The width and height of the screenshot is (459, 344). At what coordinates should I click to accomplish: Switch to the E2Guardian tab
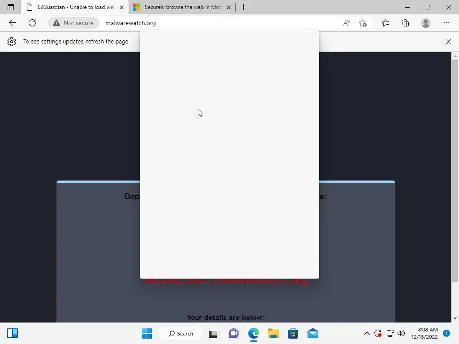[75, 7]
